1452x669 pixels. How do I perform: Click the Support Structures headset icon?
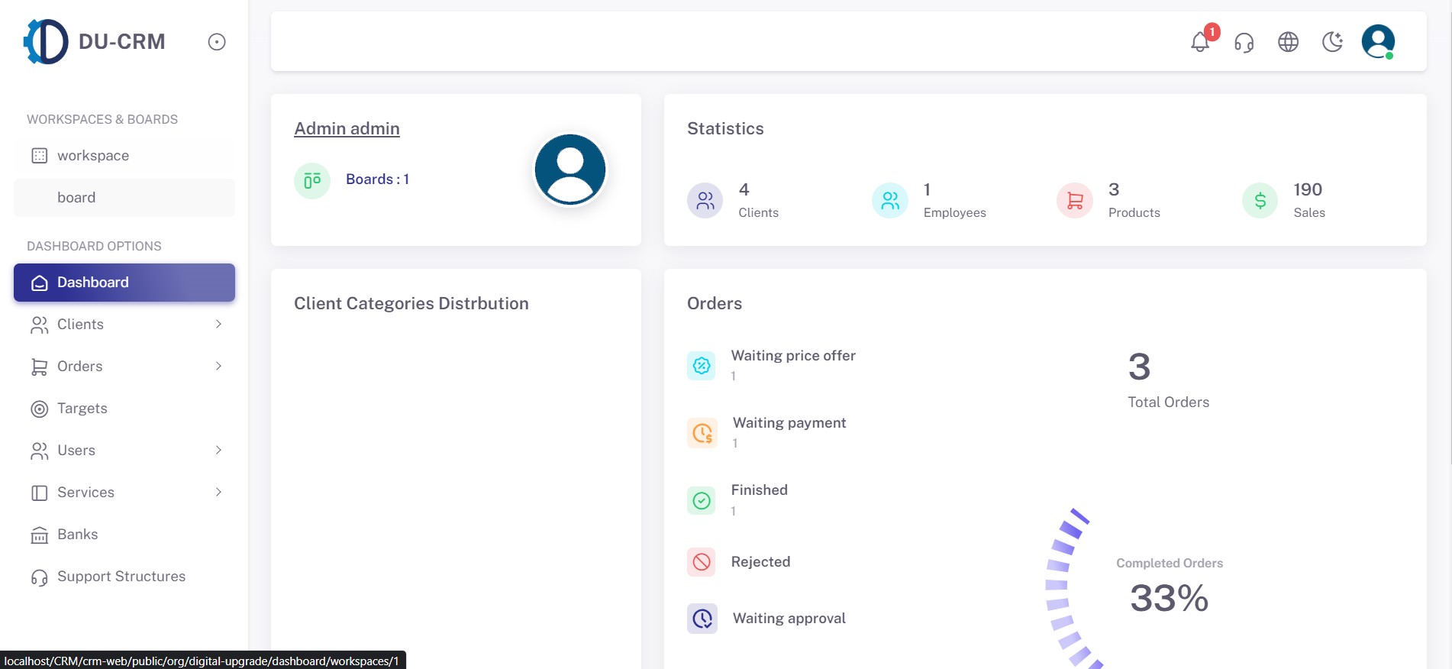39,577
